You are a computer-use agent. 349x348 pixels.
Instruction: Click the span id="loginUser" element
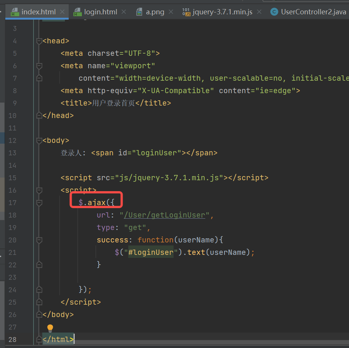pos(154,153)
